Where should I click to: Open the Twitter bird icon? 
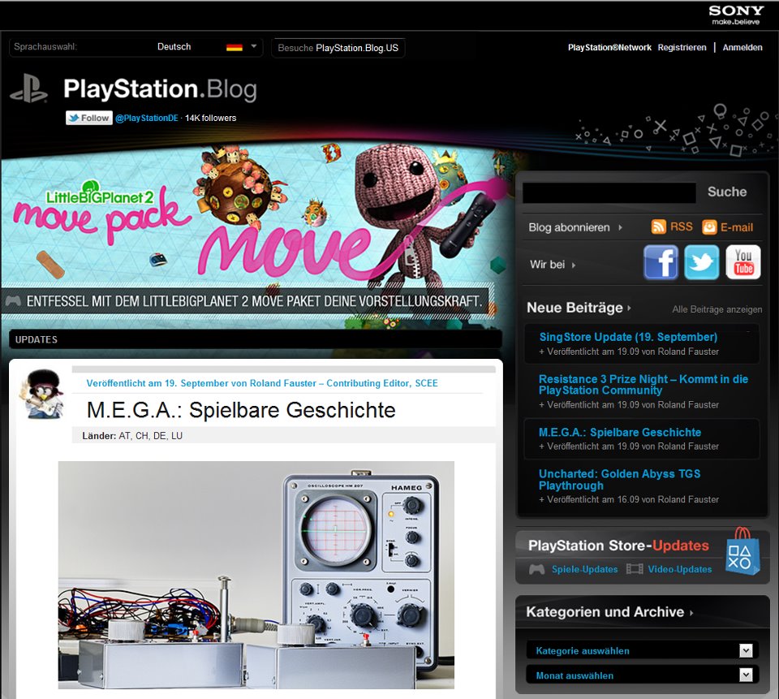click(701, 263)
